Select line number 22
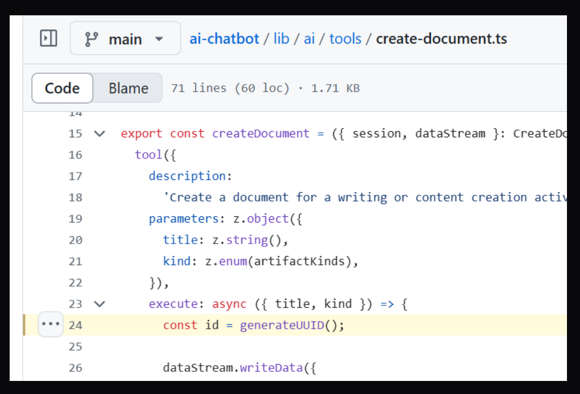 coord(75,283)
